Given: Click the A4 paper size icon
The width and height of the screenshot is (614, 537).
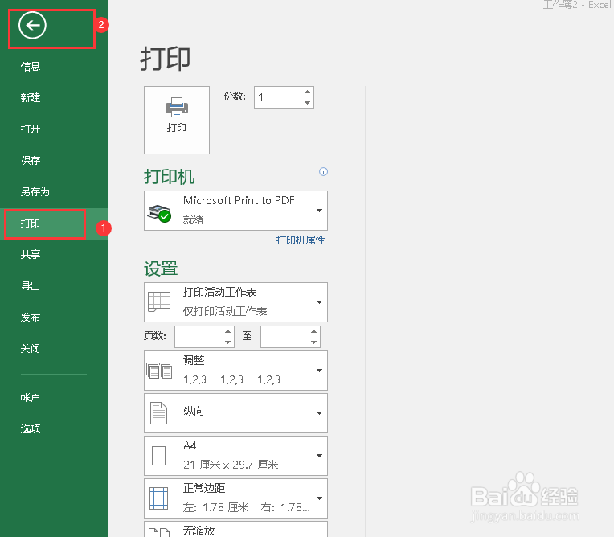Looking at the screenshot, I should click(158, 456).
